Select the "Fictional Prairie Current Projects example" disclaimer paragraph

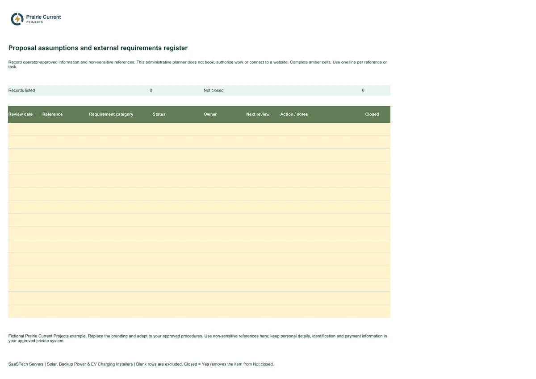[198, 338]
